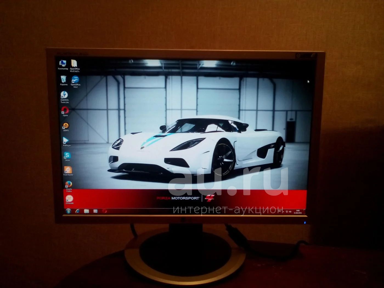
Task: Launch the Foxit Reader shortcut
Action: tap(68, 171)
